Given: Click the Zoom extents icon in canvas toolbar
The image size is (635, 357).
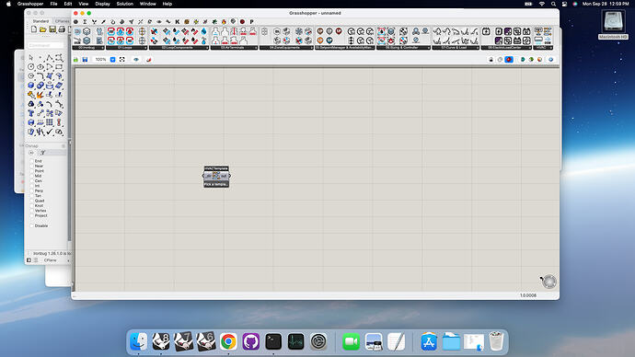Looking at the screenshot, I should (121, 60).
